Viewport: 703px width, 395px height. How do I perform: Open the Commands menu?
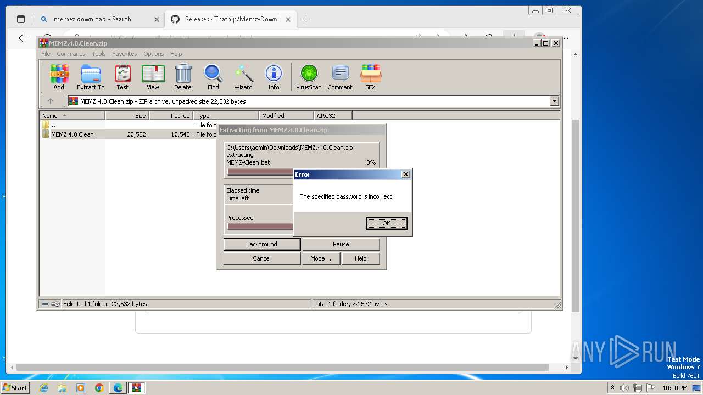point(71,54)
